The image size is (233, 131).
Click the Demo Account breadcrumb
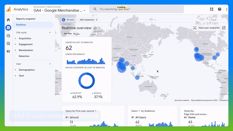click(54, 7)
